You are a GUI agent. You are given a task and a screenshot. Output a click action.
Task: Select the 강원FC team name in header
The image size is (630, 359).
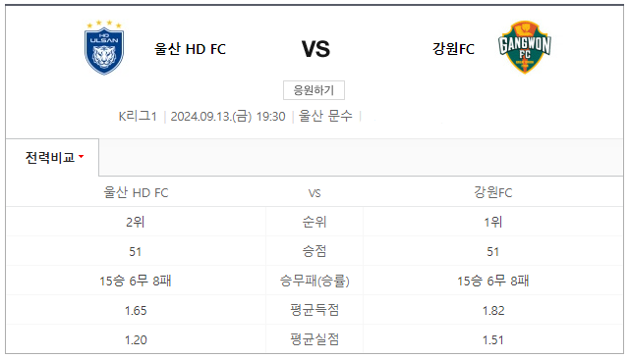coord(453,49)
